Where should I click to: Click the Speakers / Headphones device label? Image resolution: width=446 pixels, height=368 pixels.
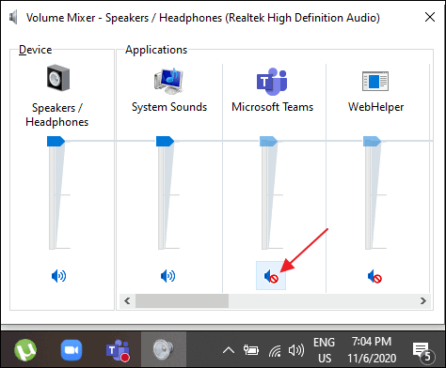tap(57, 115)
